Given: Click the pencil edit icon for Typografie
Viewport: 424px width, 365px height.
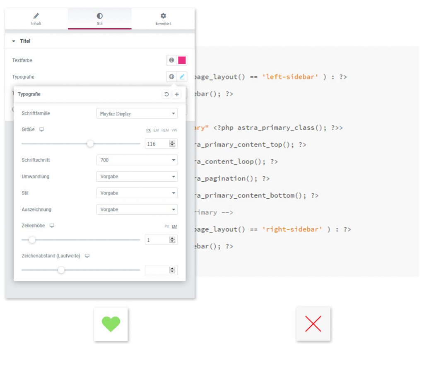Looking at the screenshot, I should [x=182, y=77].
